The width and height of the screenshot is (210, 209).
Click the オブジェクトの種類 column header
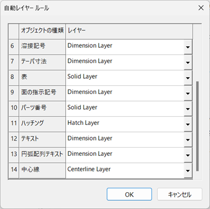click(42, 31)
